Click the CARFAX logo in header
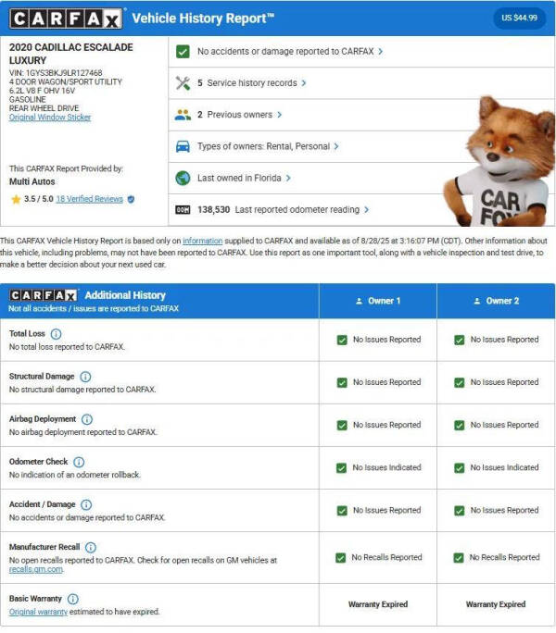The image size is (556, 633). pyautogui.click(x=65, y=19)
